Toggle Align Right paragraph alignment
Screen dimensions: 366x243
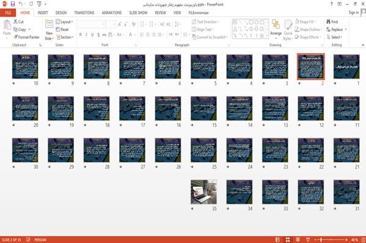click(x=153, y=35)
